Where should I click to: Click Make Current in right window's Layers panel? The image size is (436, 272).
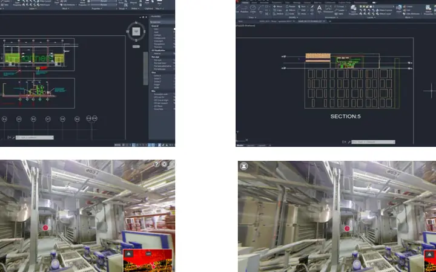coord(384,10)
